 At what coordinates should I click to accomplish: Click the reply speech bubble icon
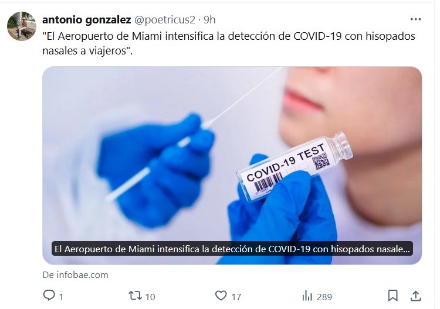[x=49, y=296]
